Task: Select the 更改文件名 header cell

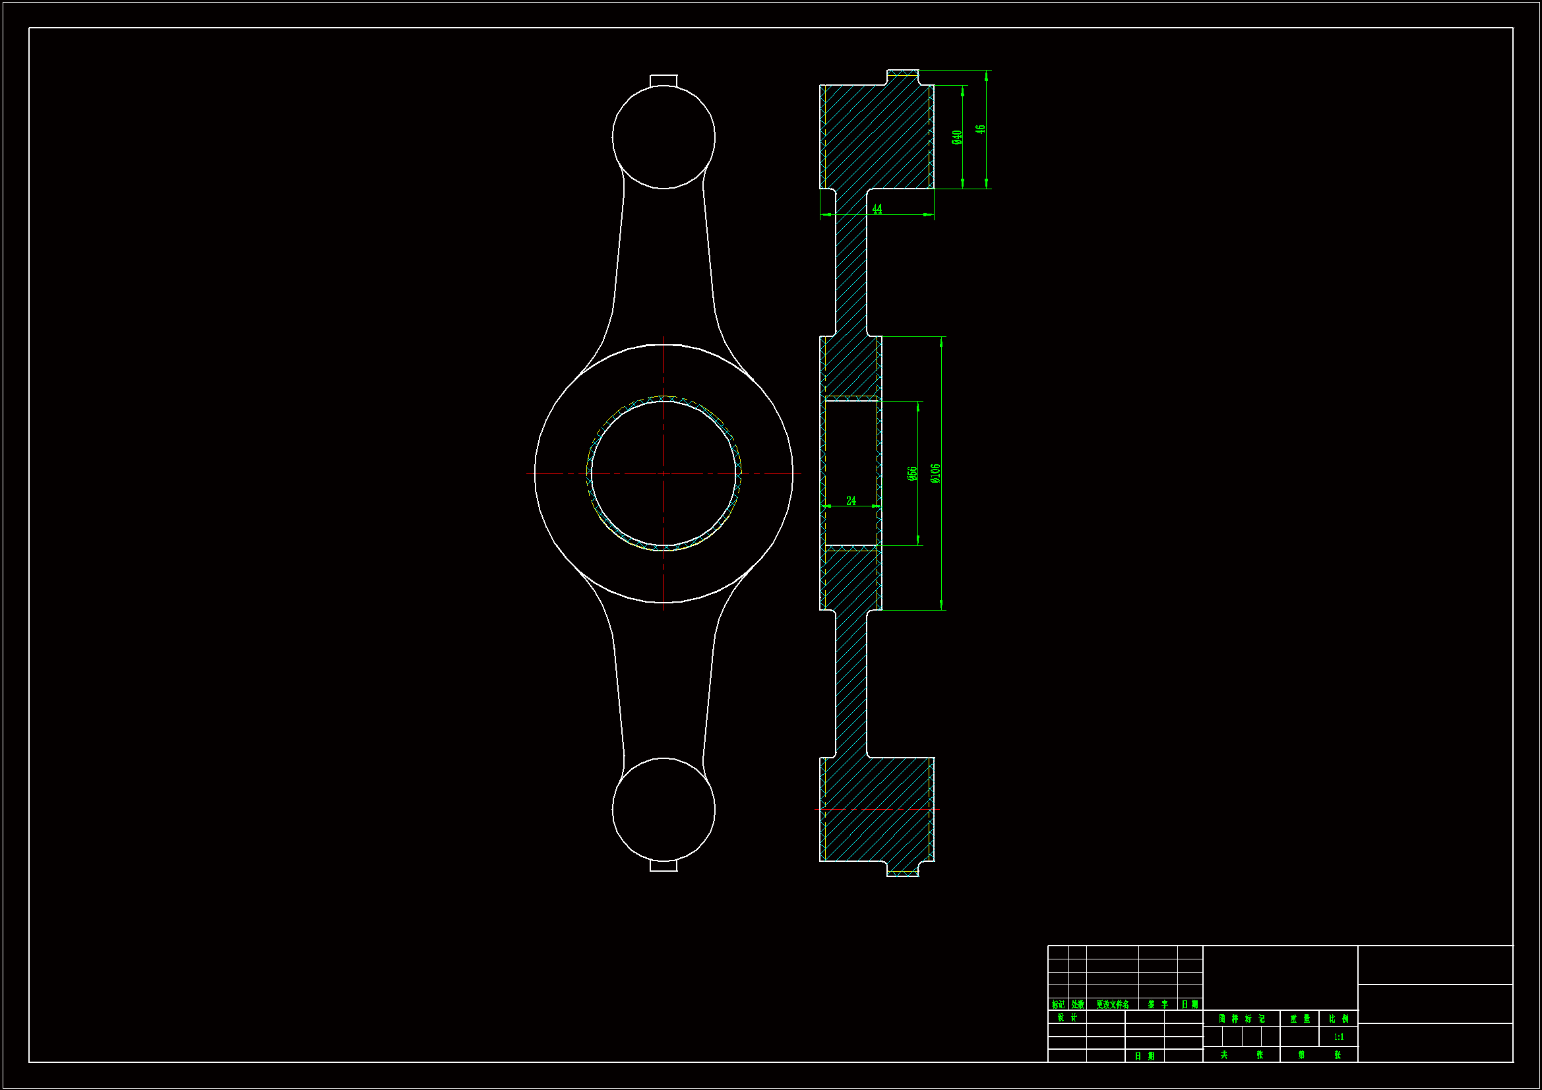Action: click(x=1112, y=1005)
